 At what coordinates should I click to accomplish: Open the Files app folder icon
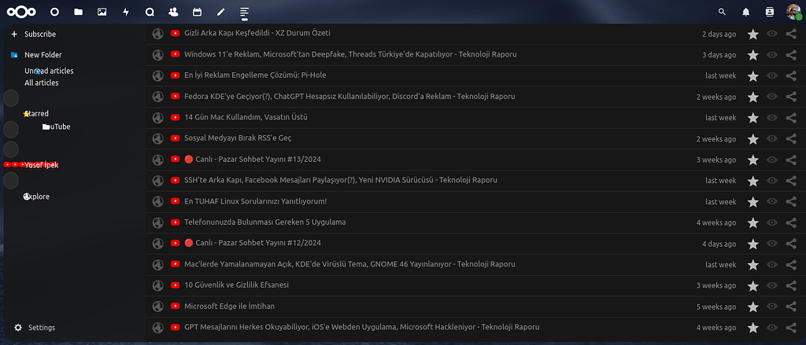point(78,12)
